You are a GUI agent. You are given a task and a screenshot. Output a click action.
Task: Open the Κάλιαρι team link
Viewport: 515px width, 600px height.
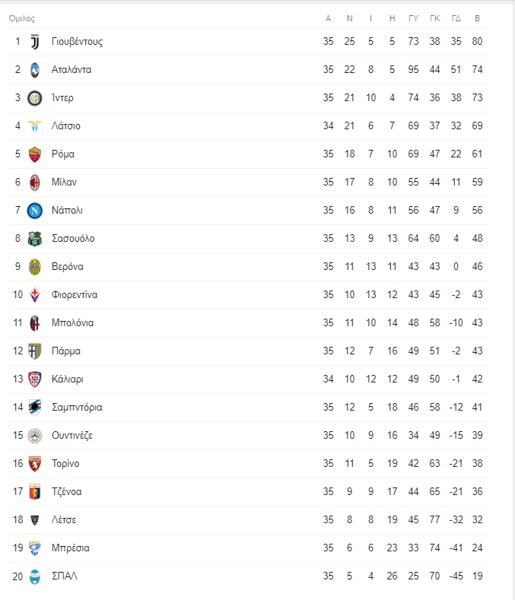[x=68, y=379]
